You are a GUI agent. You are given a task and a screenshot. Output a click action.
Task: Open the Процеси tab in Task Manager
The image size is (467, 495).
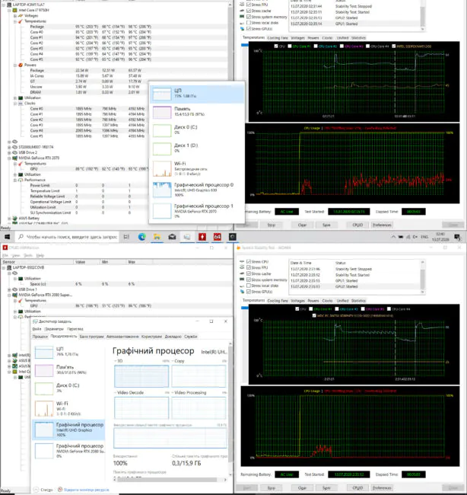[x=40, y=337]
